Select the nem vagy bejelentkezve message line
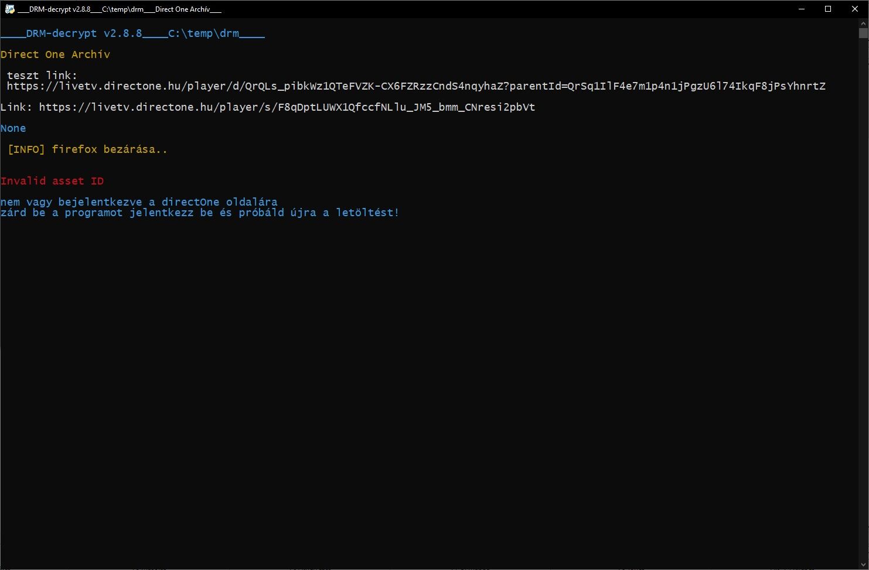Viewport: 869px width, 570px height. pyautogui.click(x=139, y=202)
